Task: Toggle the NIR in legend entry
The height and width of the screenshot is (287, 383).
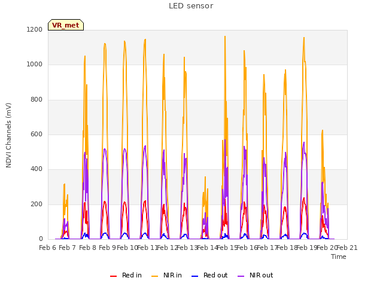Action: tap(166, 275)
